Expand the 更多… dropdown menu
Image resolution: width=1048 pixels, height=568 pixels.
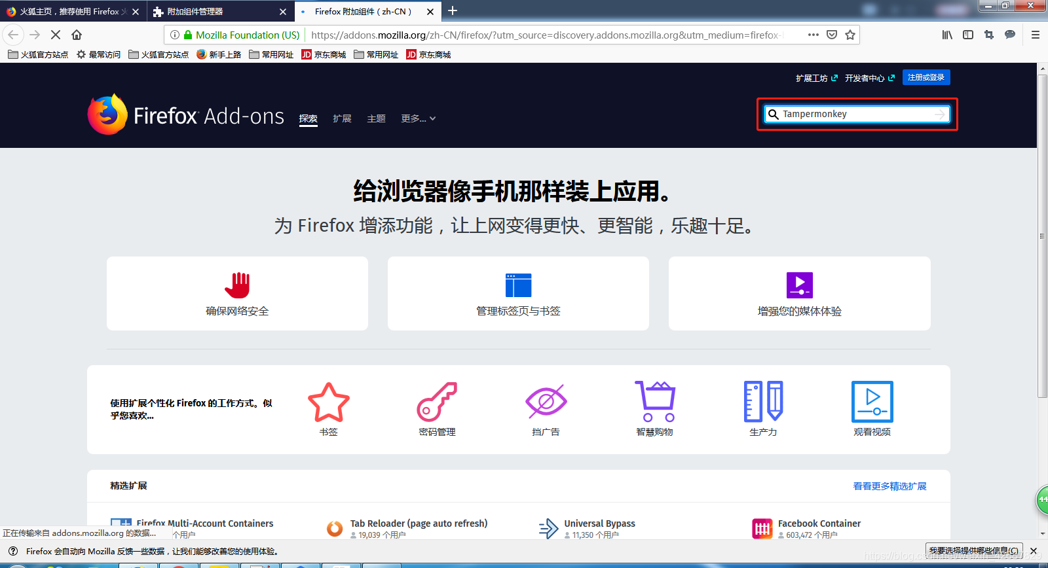(419, 118)
